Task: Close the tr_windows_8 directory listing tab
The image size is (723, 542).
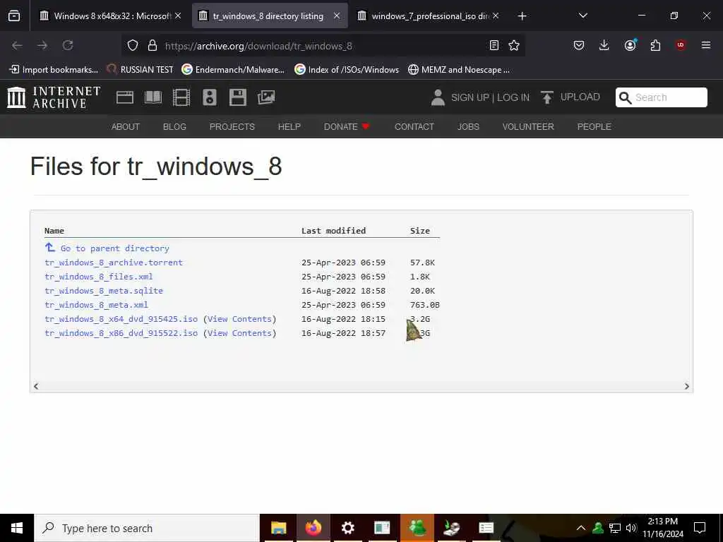Action: pos(337,16)
